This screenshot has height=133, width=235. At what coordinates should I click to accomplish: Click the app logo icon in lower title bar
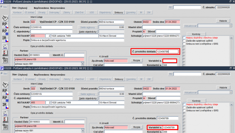[2, 68]
